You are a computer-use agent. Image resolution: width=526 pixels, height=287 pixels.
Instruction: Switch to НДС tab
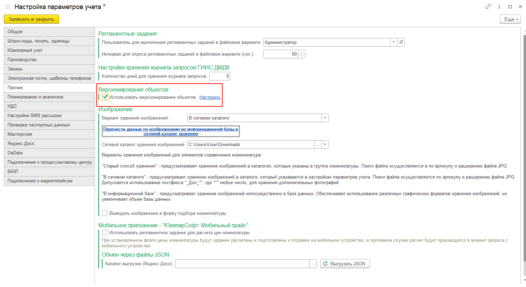coord(49,106)
